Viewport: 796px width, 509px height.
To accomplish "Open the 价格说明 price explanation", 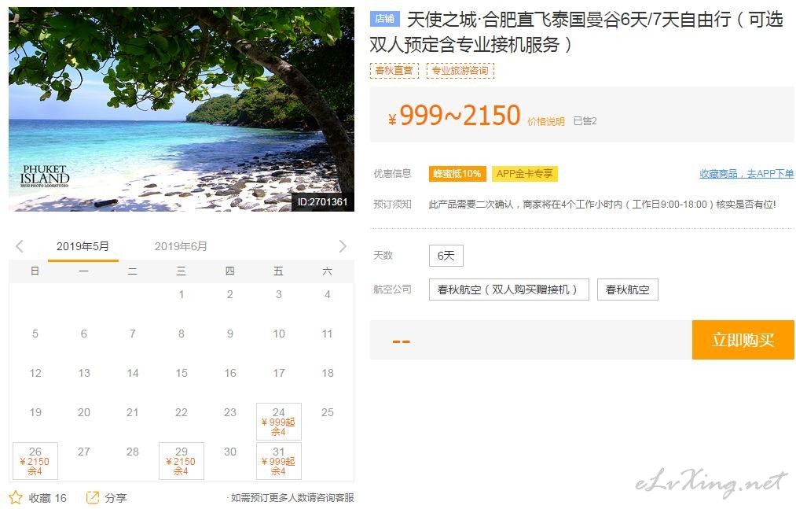I will click(545, 121).
